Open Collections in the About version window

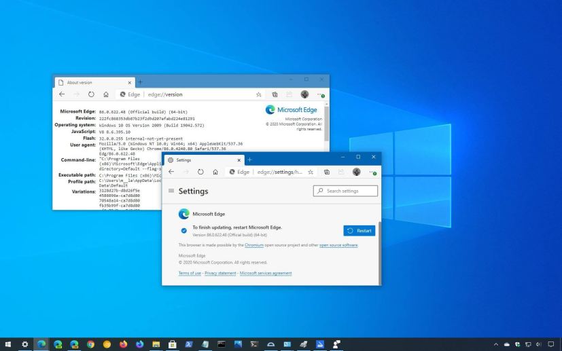(x=275, y=94)
